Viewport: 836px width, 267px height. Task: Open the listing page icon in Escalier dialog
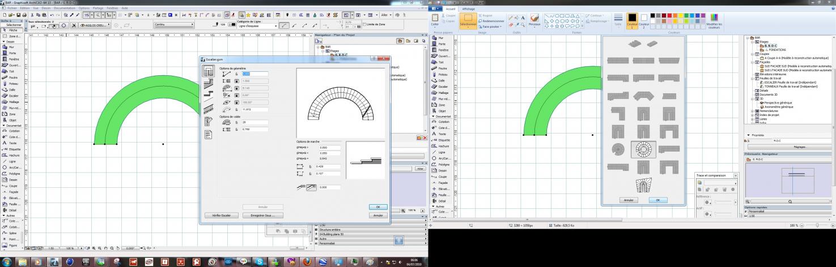(208, 133)
